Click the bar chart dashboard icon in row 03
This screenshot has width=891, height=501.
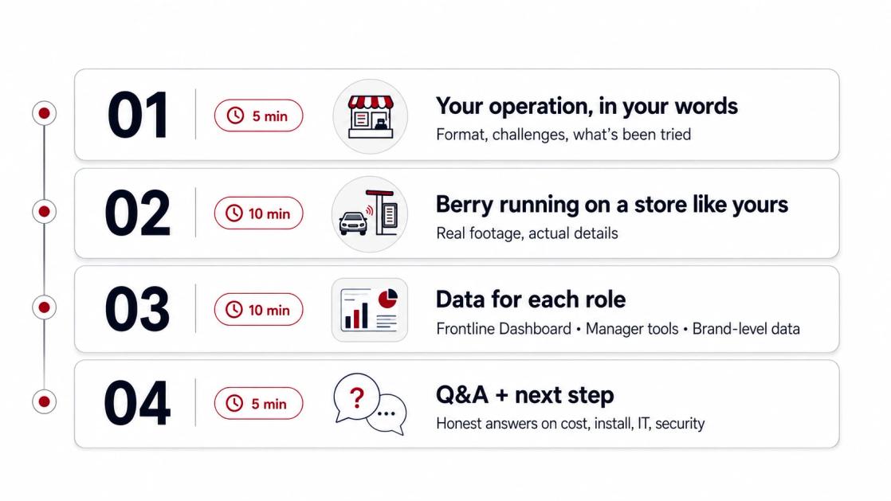pyautogui.click(x=370, y=310)
